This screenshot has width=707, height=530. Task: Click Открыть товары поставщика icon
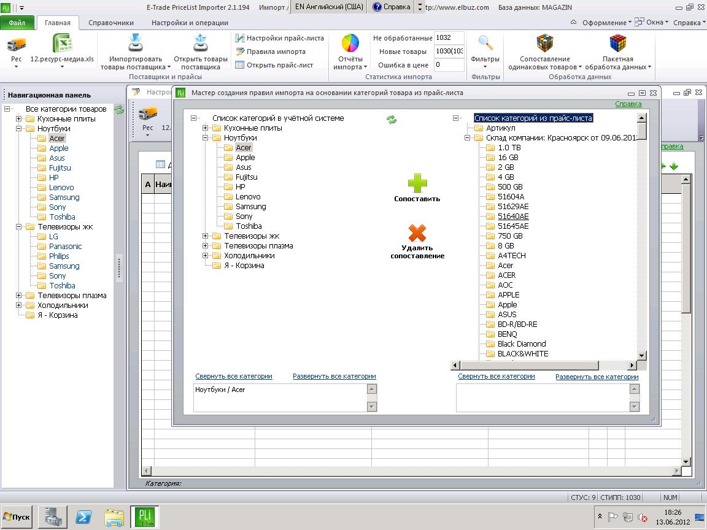point(201,44)
